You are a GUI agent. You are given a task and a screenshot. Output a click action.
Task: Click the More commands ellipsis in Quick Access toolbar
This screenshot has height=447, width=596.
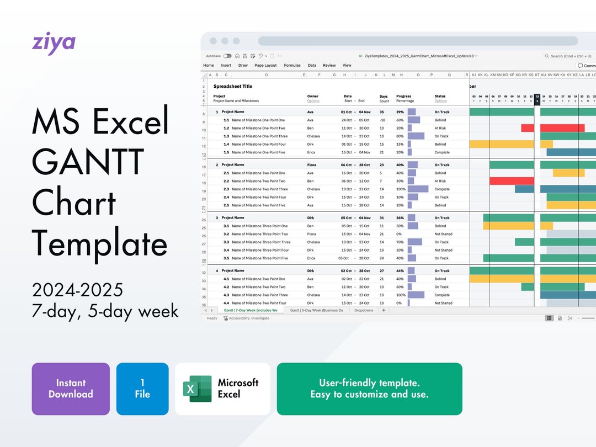tap(280, 56)
